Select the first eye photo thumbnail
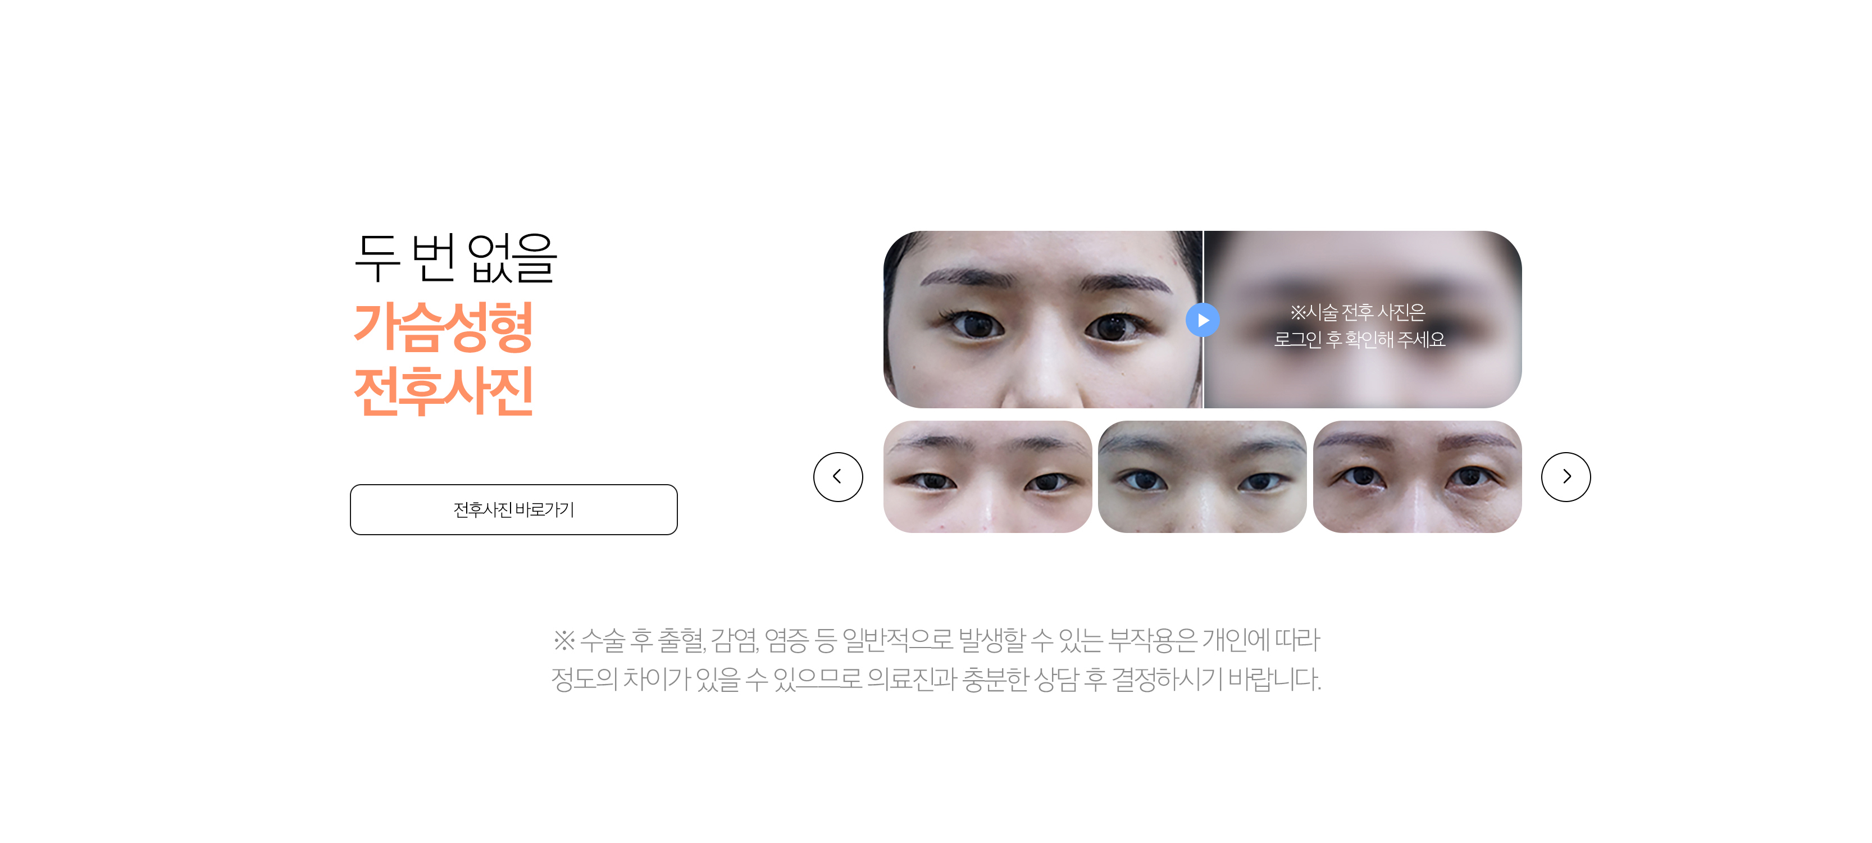1872x843 pixels. [987, 477]
